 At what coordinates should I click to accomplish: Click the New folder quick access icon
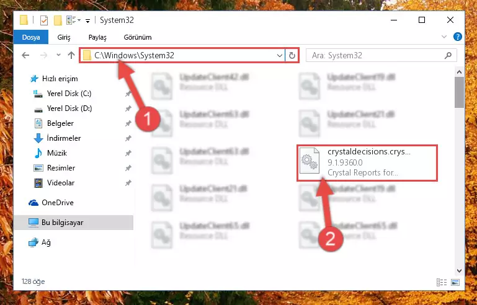point(58,20)
